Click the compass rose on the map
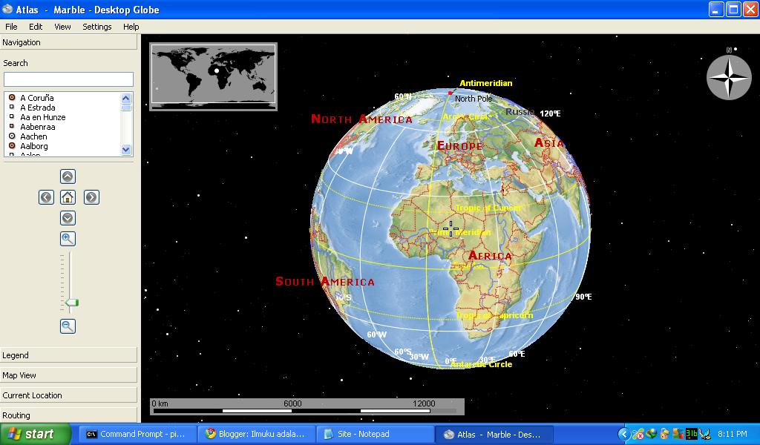 coord(729,76)
